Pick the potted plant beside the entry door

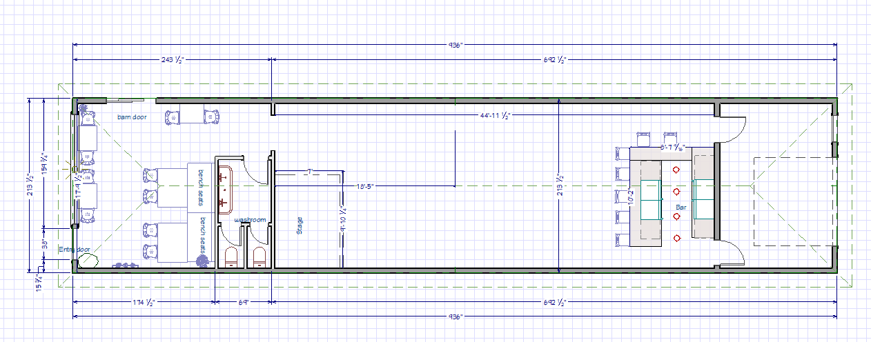pos(87,261)
